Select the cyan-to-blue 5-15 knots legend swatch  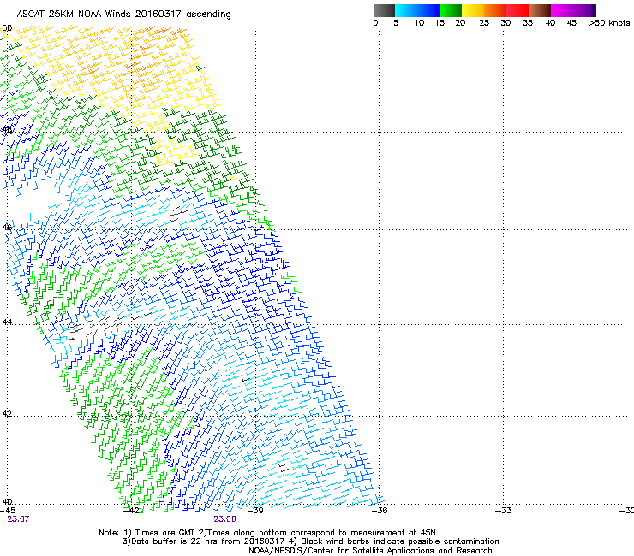pos(417,10)
